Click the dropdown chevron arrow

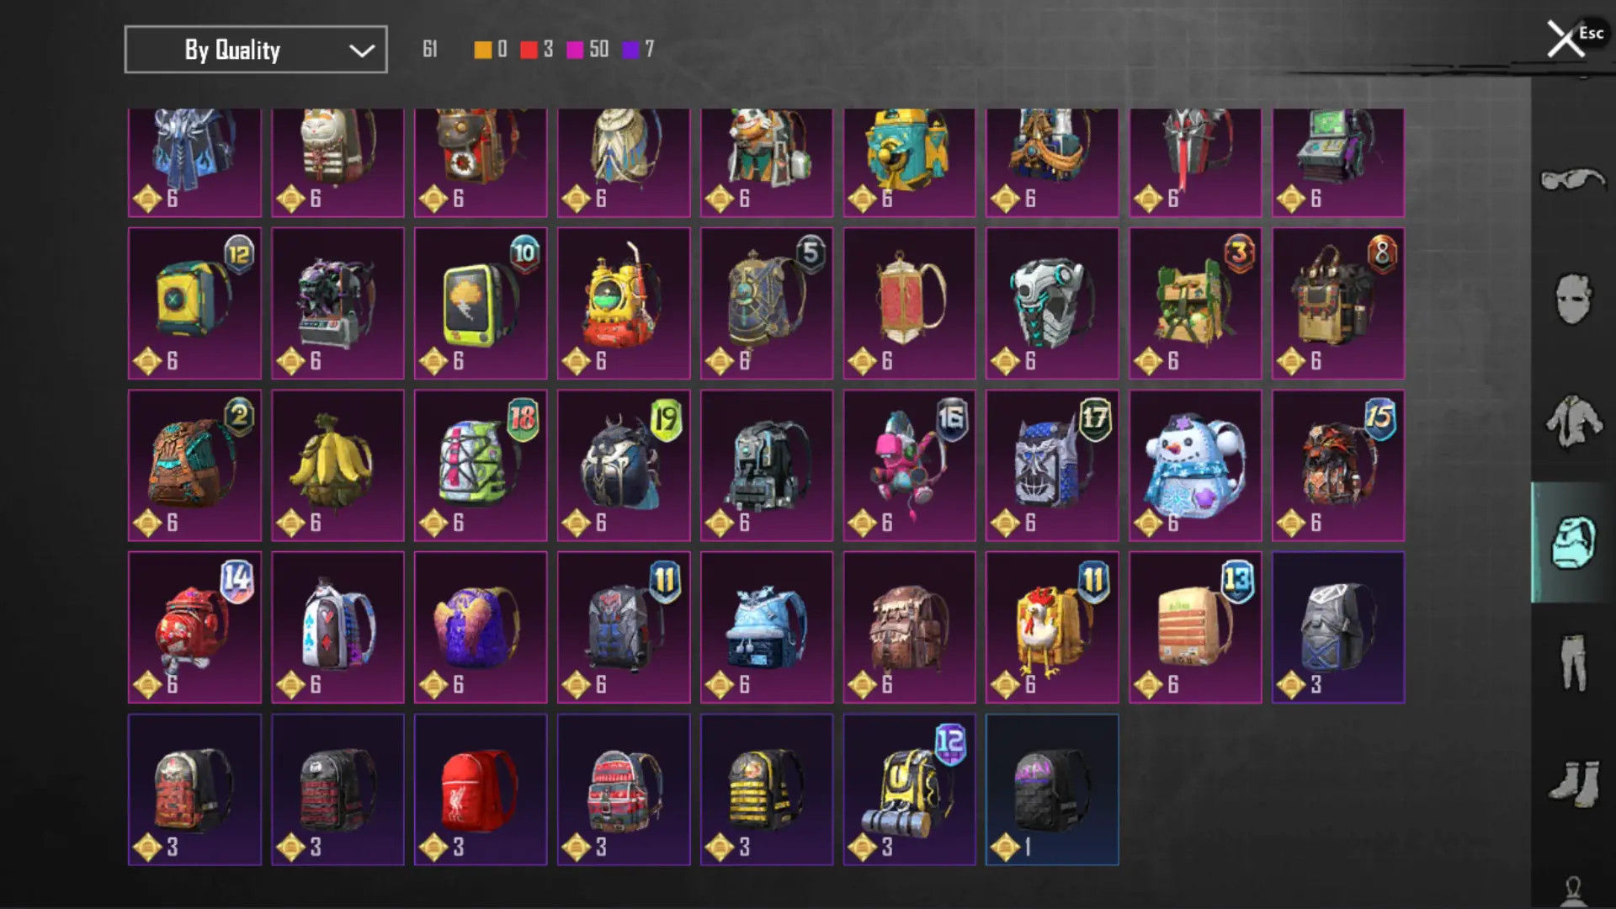pyautogui.click(x=362, y=50)
